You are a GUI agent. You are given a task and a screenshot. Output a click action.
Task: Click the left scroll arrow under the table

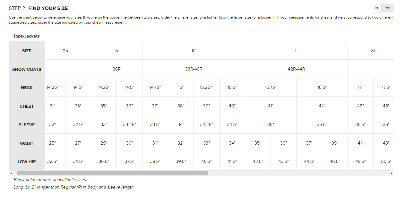tap(12, 173)
